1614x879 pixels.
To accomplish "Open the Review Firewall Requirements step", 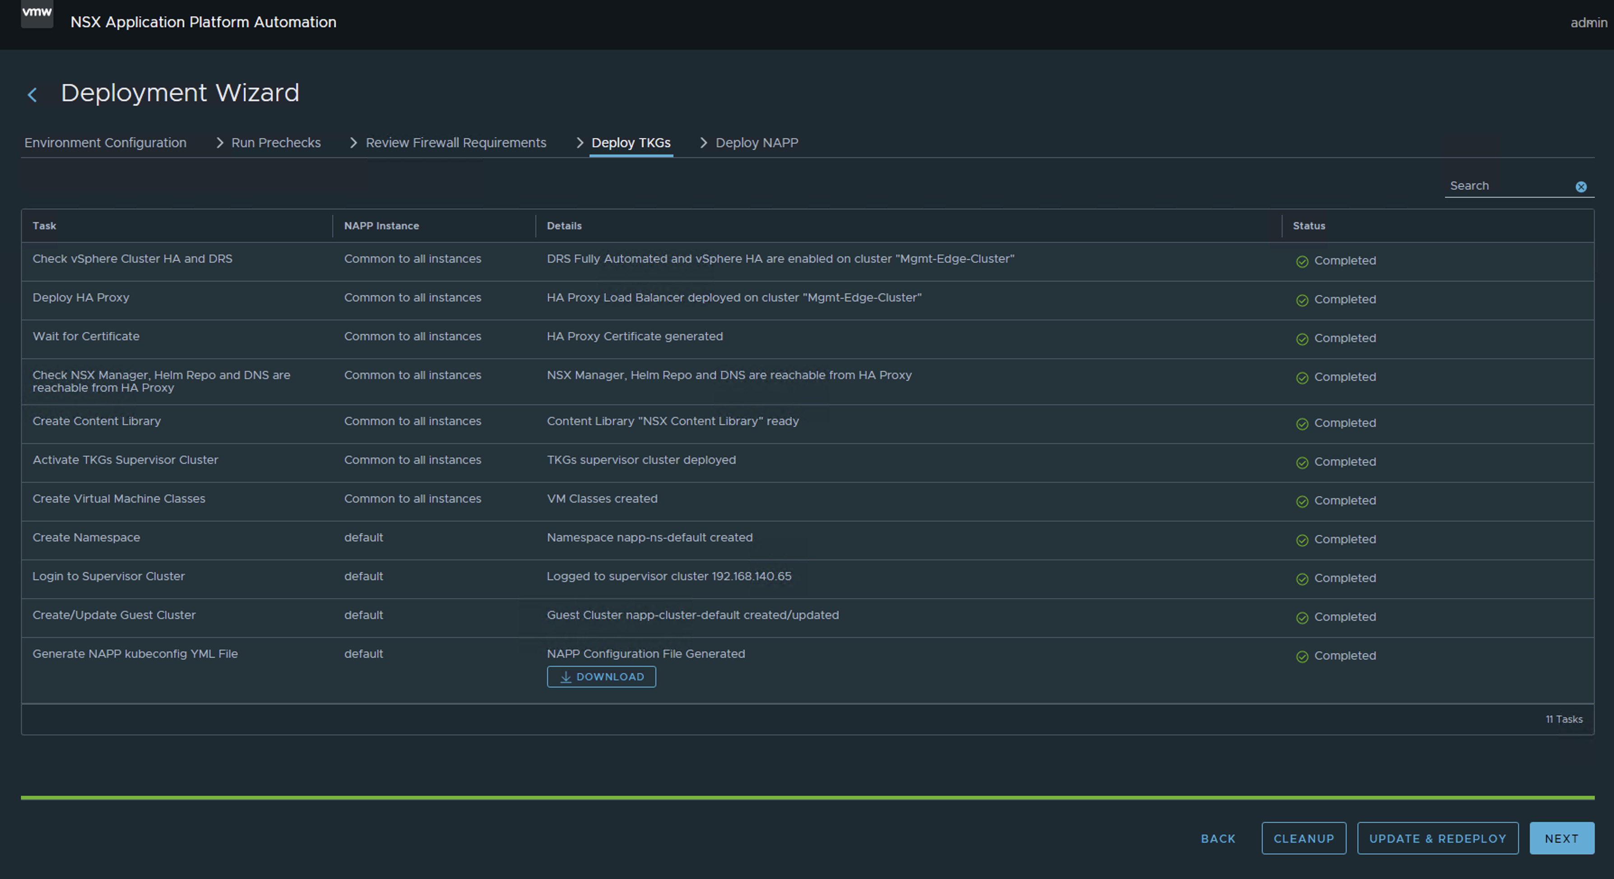I will [455, 143].
